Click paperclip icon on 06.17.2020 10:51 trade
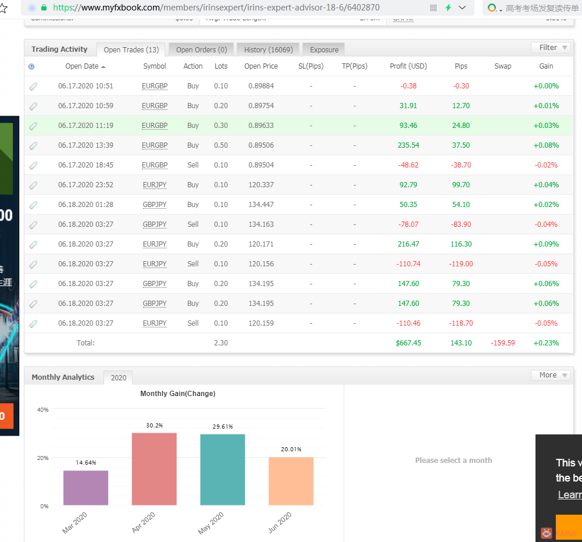582x542 pixels. (x=33, y=87)
